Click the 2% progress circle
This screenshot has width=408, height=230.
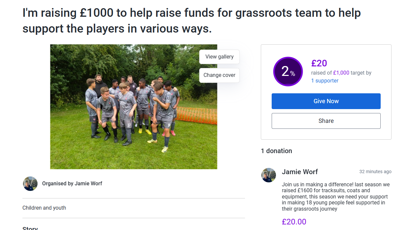pyautogui.click(x=288, y=72)
